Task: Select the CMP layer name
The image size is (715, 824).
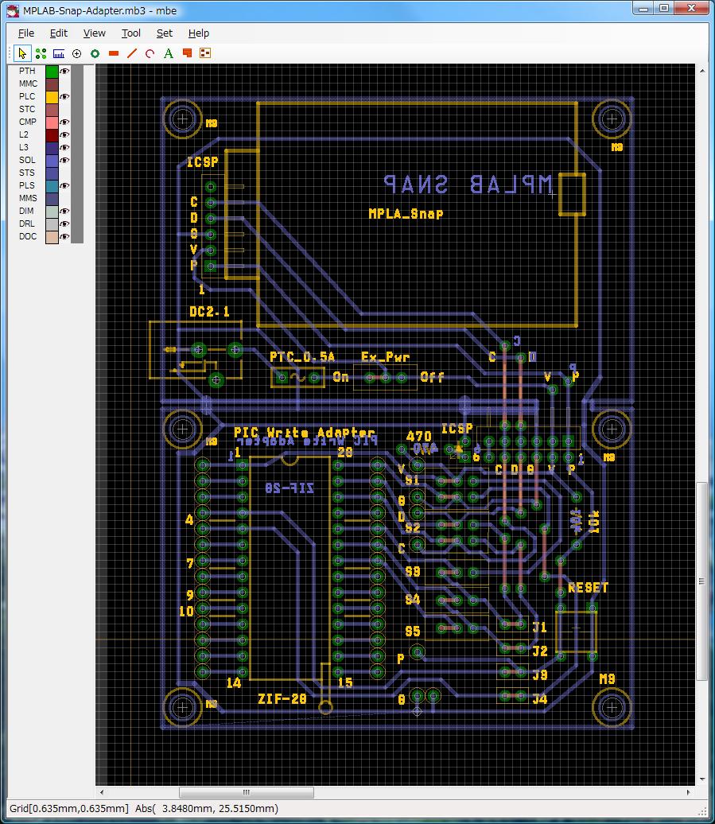Action: pyautogui.click(x=28, y=122)
